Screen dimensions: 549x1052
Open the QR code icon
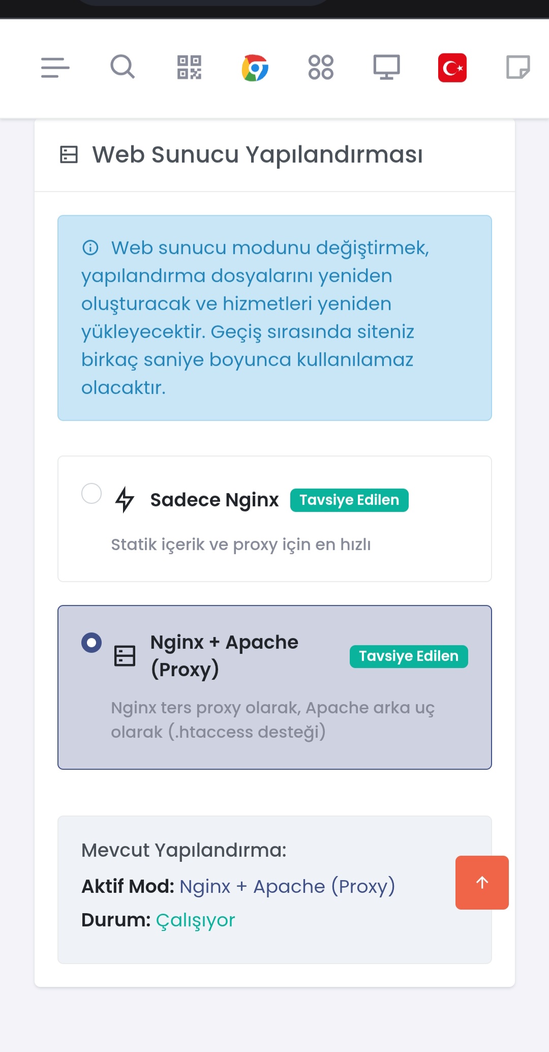pyautogui.click(x=189, y=67)
